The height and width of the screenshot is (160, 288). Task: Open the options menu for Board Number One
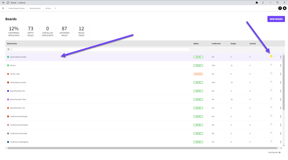(x=280, y=91)
